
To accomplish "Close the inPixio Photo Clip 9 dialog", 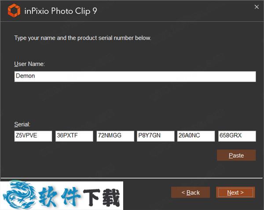I will pos(257,7).
